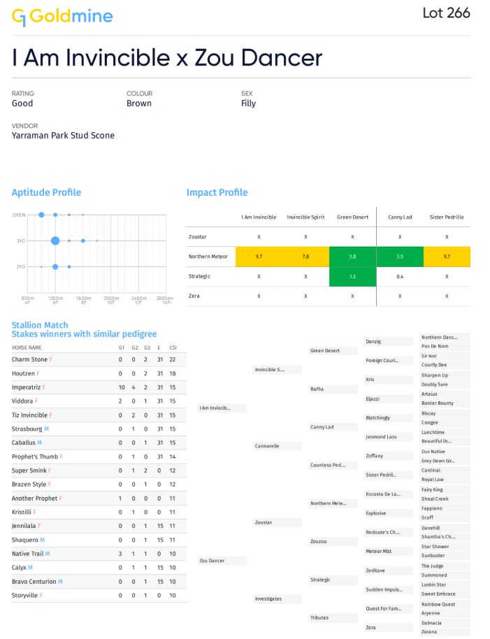490x639 pixels.
Task: Click yellow 9.7 cell under I Am Invincible
Action: tap(259, 257)
